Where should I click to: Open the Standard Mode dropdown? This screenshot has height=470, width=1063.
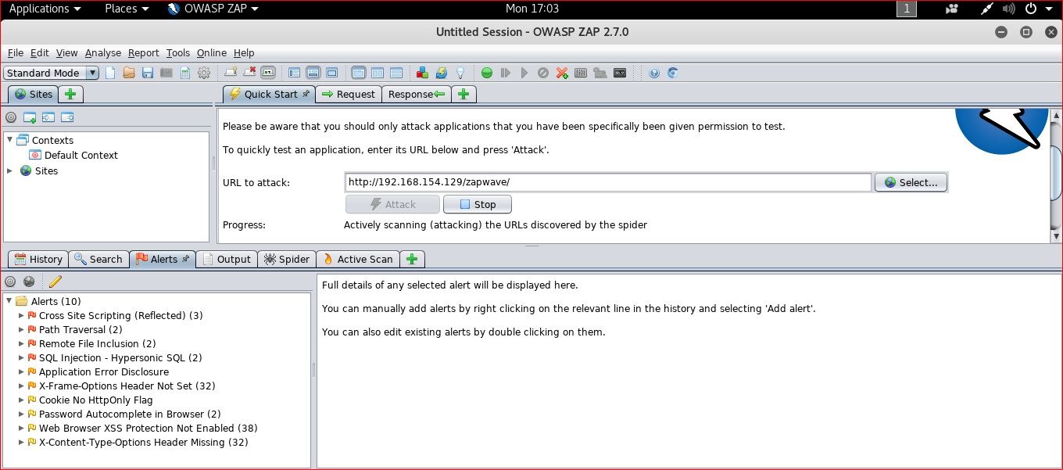pyautogui.click(x=51, y=73)
